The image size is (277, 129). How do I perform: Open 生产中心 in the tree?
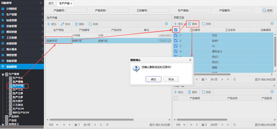18,78
